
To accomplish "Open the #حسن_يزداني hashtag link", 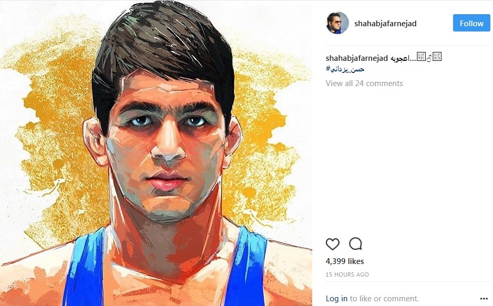I will point(345,69).
